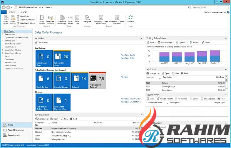
Task: Open the help question mark icon
Action: click(228, 12)
